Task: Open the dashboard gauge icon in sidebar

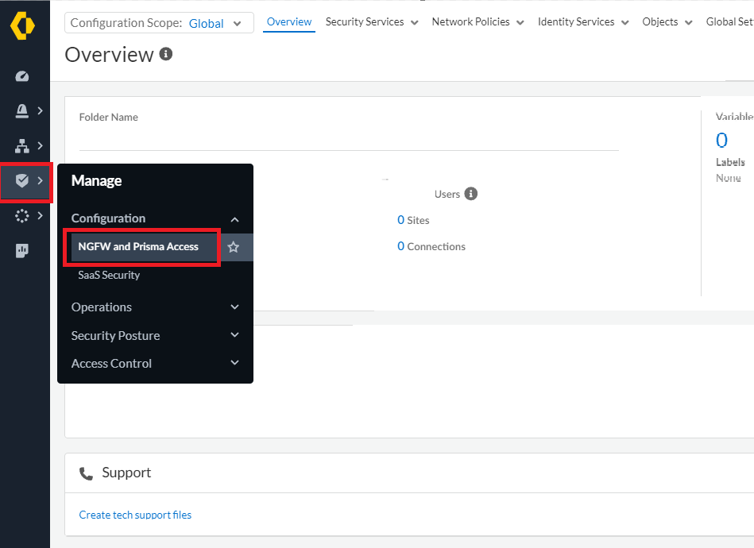Action: [22, 76]
